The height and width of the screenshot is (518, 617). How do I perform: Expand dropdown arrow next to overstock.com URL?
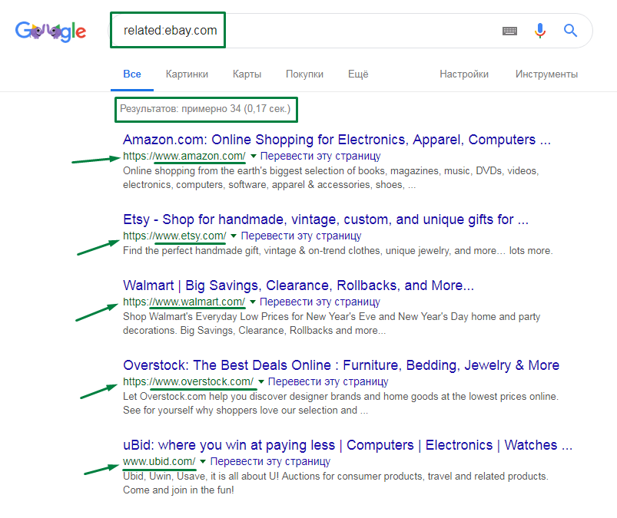coord(261,382)
